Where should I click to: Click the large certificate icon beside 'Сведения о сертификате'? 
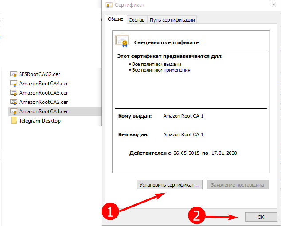click(121, 41)
